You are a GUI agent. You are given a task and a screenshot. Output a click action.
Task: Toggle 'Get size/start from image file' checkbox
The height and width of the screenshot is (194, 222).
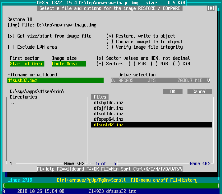tap(11, 36)
